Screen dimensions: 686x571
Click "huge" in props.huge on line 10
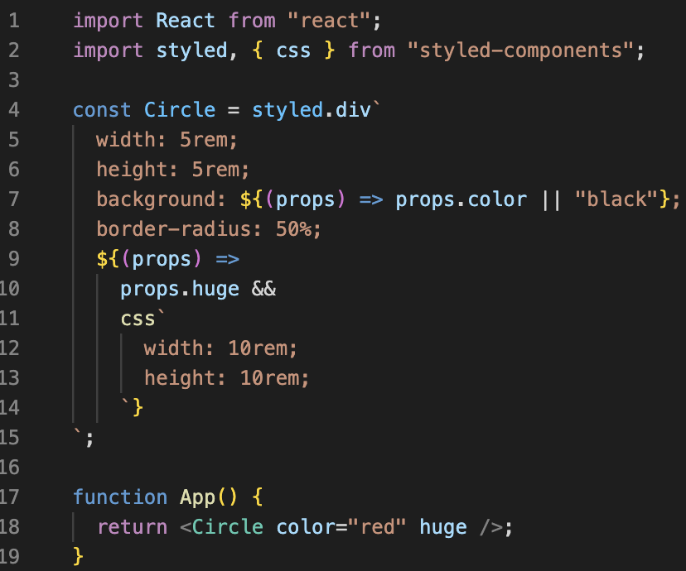[215, 289]
